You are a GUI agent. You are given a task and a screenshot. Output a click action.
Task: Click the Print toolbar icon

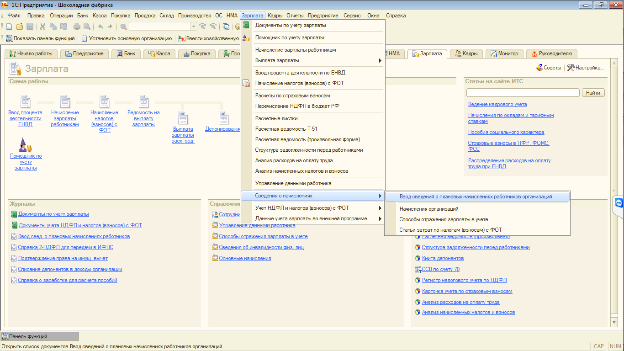(77, 27)
